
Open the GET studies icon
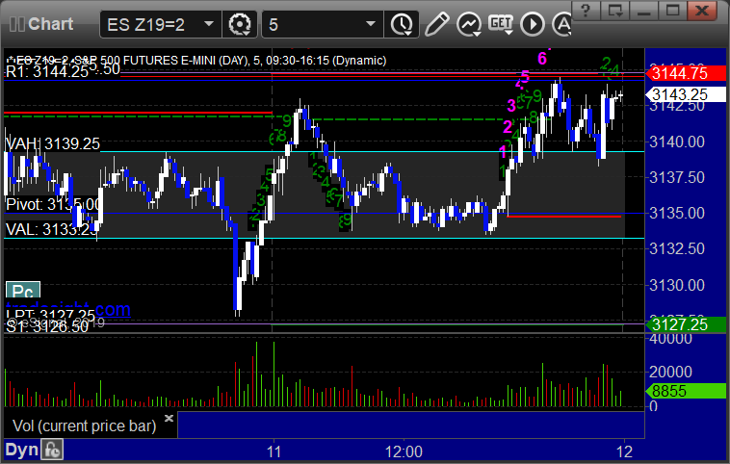[x=501, y=24]
